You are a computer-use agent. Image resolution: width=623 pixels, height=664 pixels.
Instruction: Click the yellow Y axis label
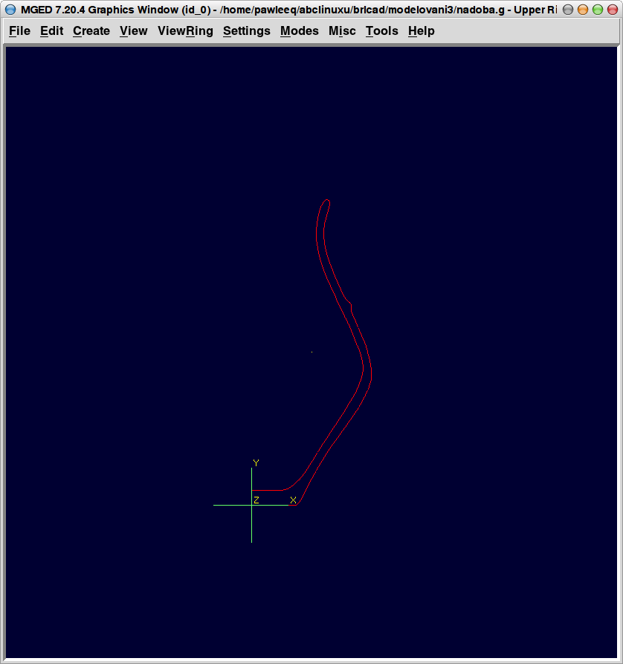(x=256, y=463)
